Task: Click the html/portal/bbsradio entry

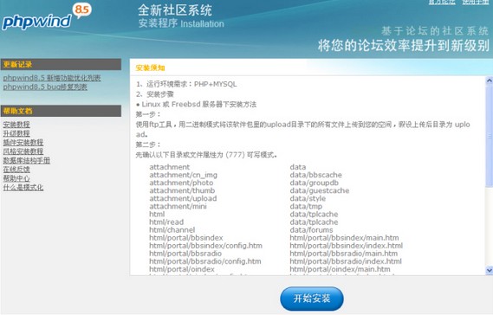Action: (185, 254)
